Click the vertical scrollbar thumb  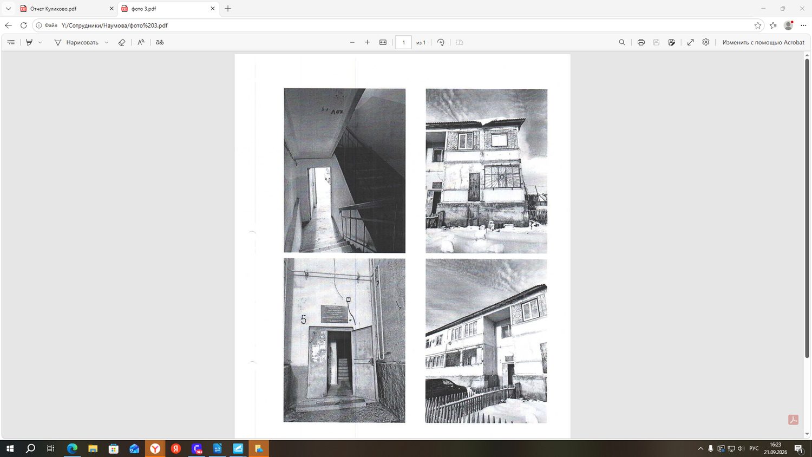pos(807,207)
